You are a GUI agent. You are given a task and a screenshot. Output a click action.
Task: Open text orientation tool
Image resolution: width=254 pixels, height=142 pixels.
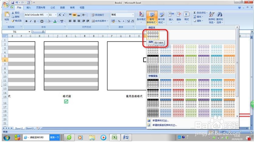click(84, 15)
